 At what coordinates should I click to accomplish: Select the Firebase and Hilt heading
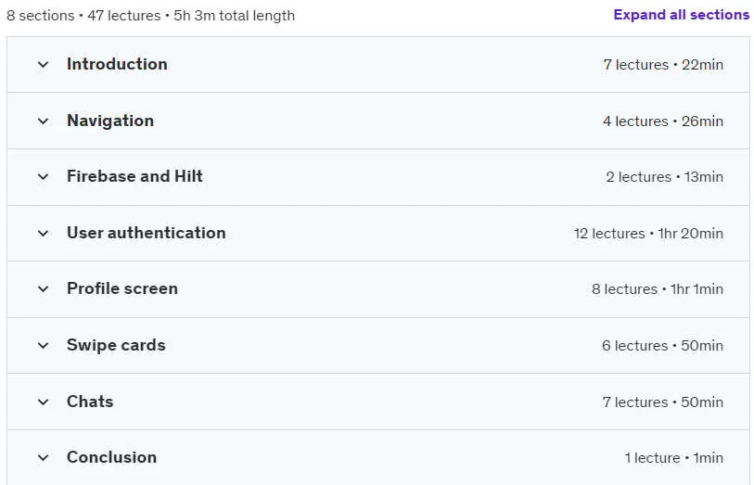(134, 176)
